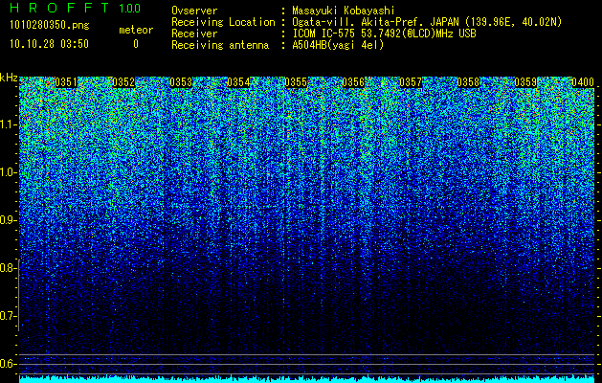Click the 0354 time marker
Image resolution: width=602 pixels, height=383 pixels.
238,82
